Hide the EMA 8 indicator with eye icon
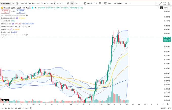The height and width of the screenshot is (110, 172). [x=16, y=27]
